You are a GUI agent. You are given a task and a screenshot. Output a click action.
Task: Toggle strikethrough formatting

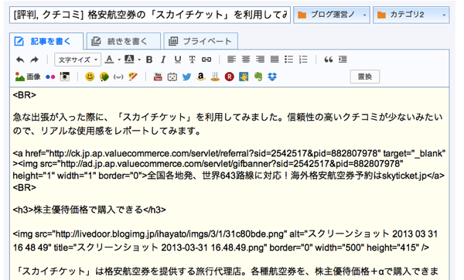[192, 60]
